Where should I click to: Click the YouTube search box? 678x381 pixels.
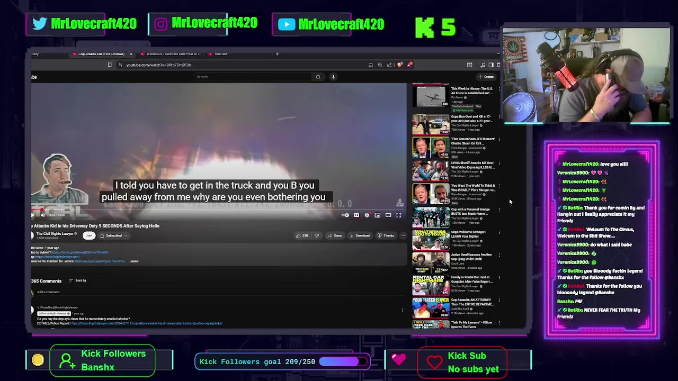tap(253, 77)
